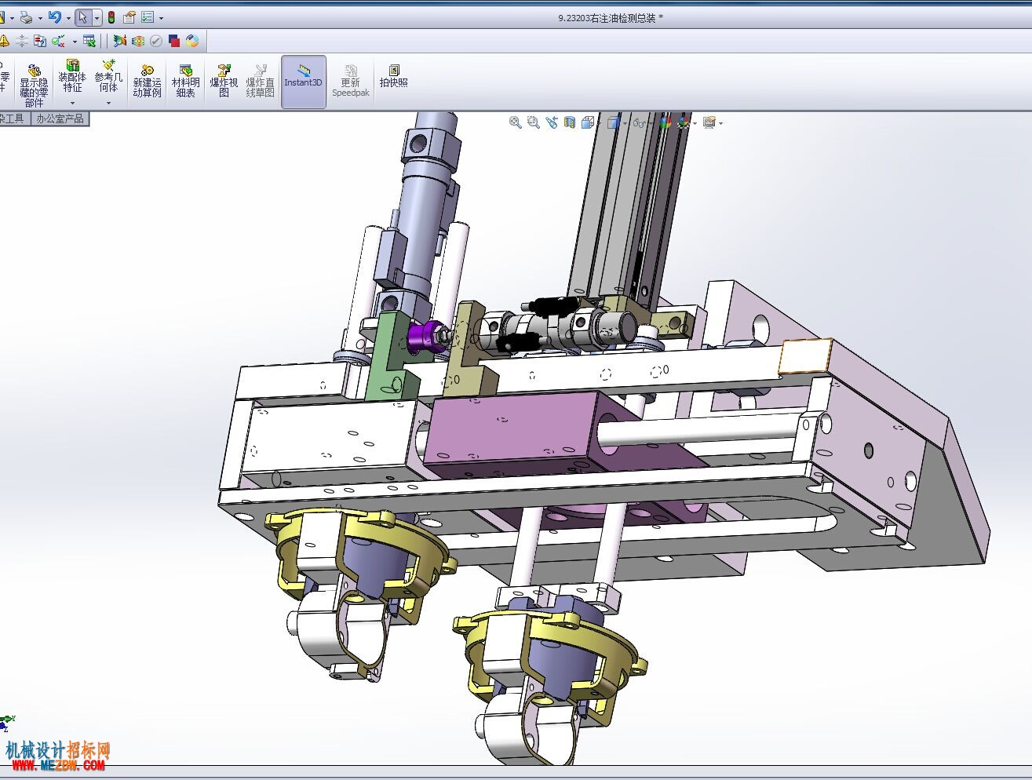Click the Zoom to Area icon
Viewport: 1032px width, 780px height.
pos(534,122)
